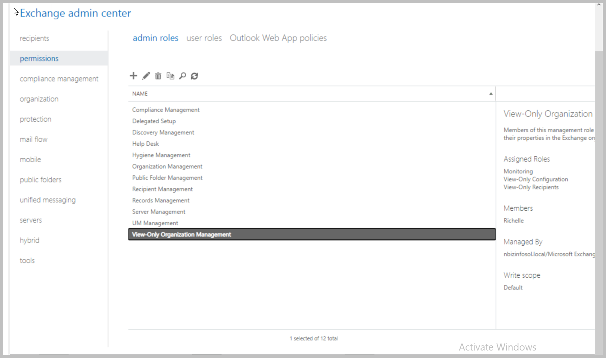The width and height of the screenshot is (606, 358).
Task: Click the Search magnifier icon
Action: (x=182, y=76)
